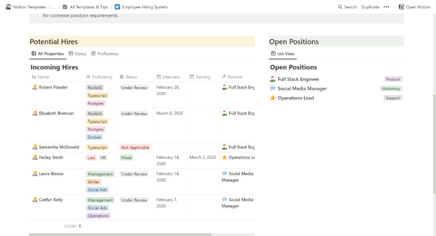Click the table icon on All Properties tab
Image resolution: width=436 pixels, height=236 pixels.
pos(34,53)
